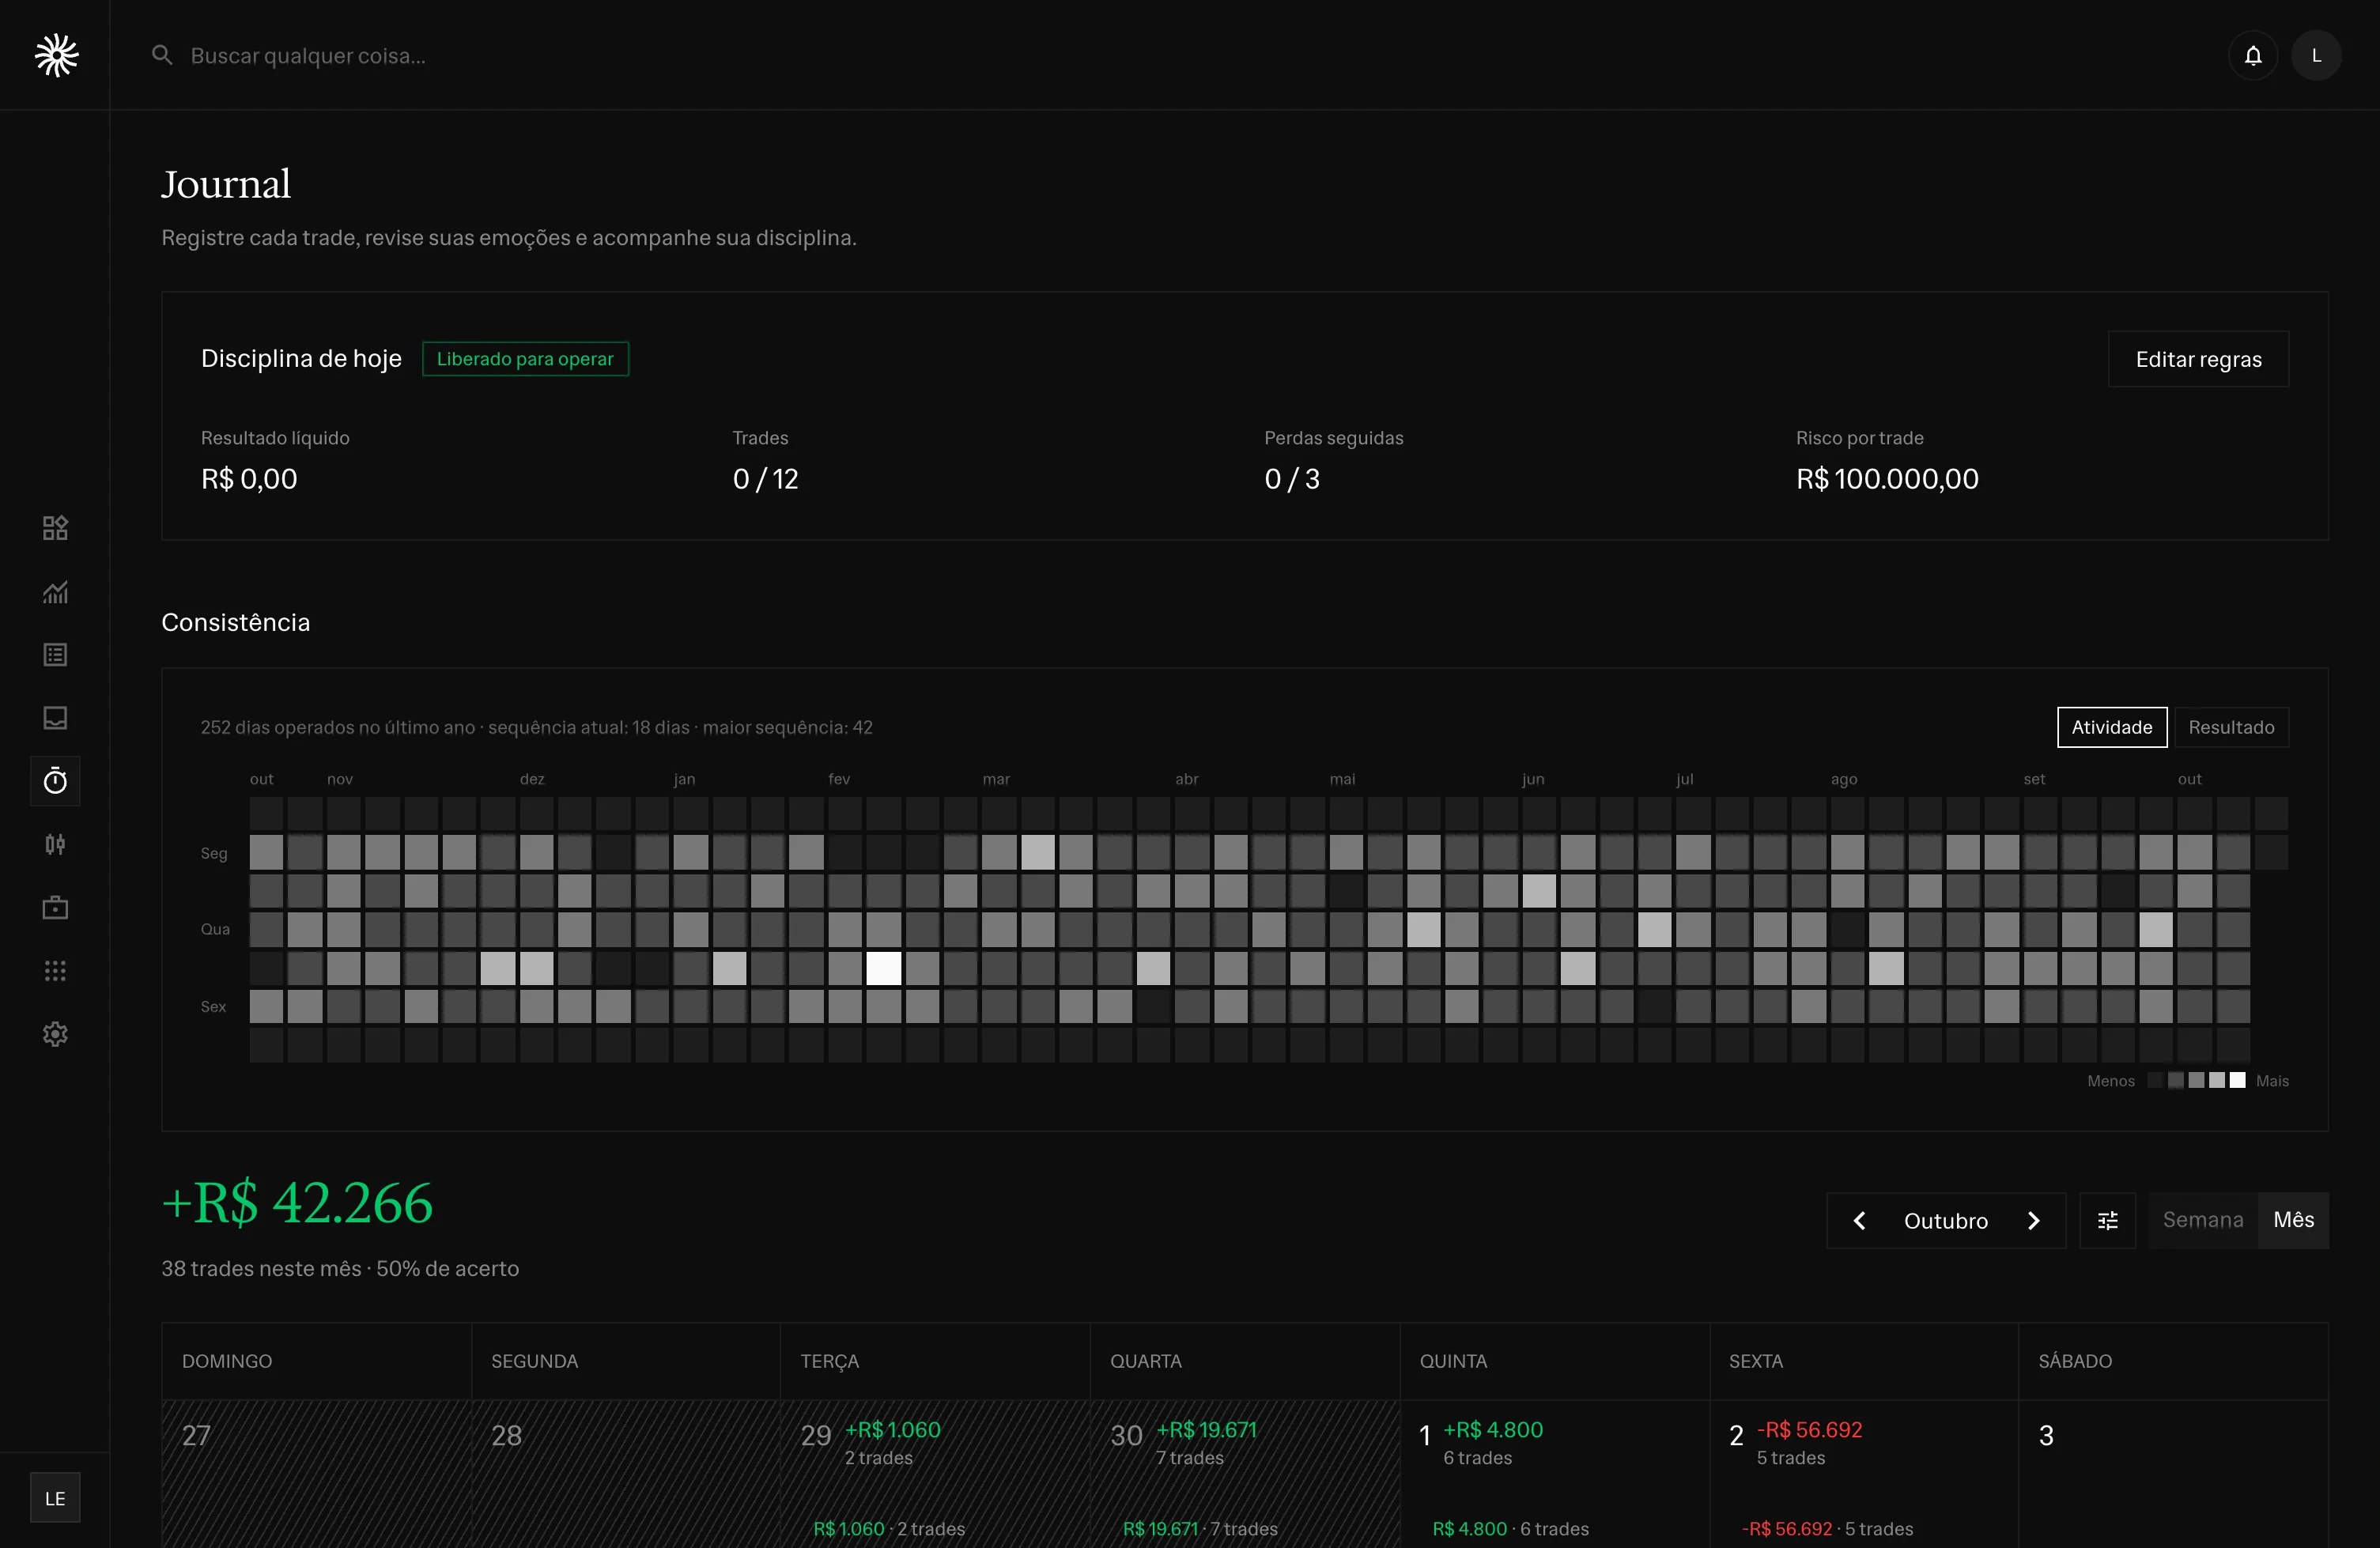This screenshot has width=2380, height=1548.
Task: Click the Consistência section heading
Action: (x=235, y=622)
